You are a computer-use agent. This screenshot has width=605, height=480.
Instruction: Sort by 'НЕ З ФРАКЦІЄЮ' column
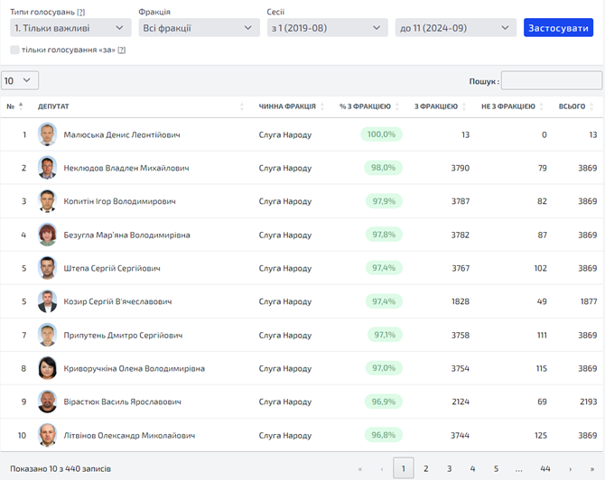(512, 106)
